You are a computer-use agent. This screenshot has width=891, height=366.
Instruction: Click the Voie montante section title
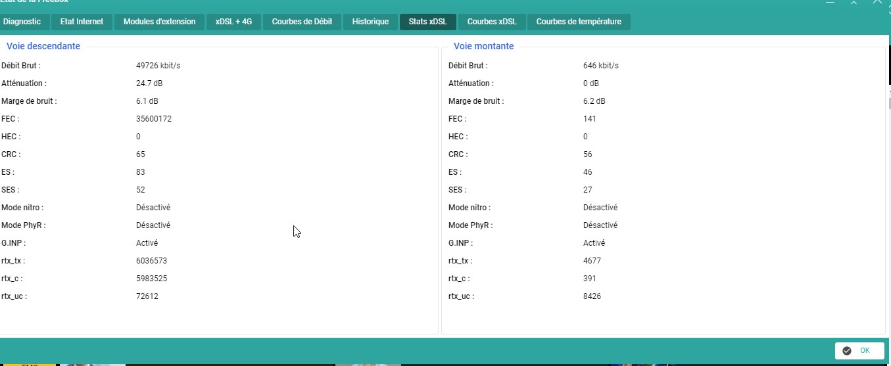pyautogui.click(x=484, y=46)
